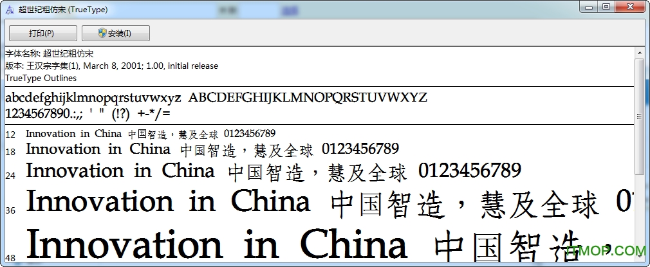Image resolution: width=650 pixels, height=267 pixels.
Task: Minimize the font viewer window
Action: [589, 6]
